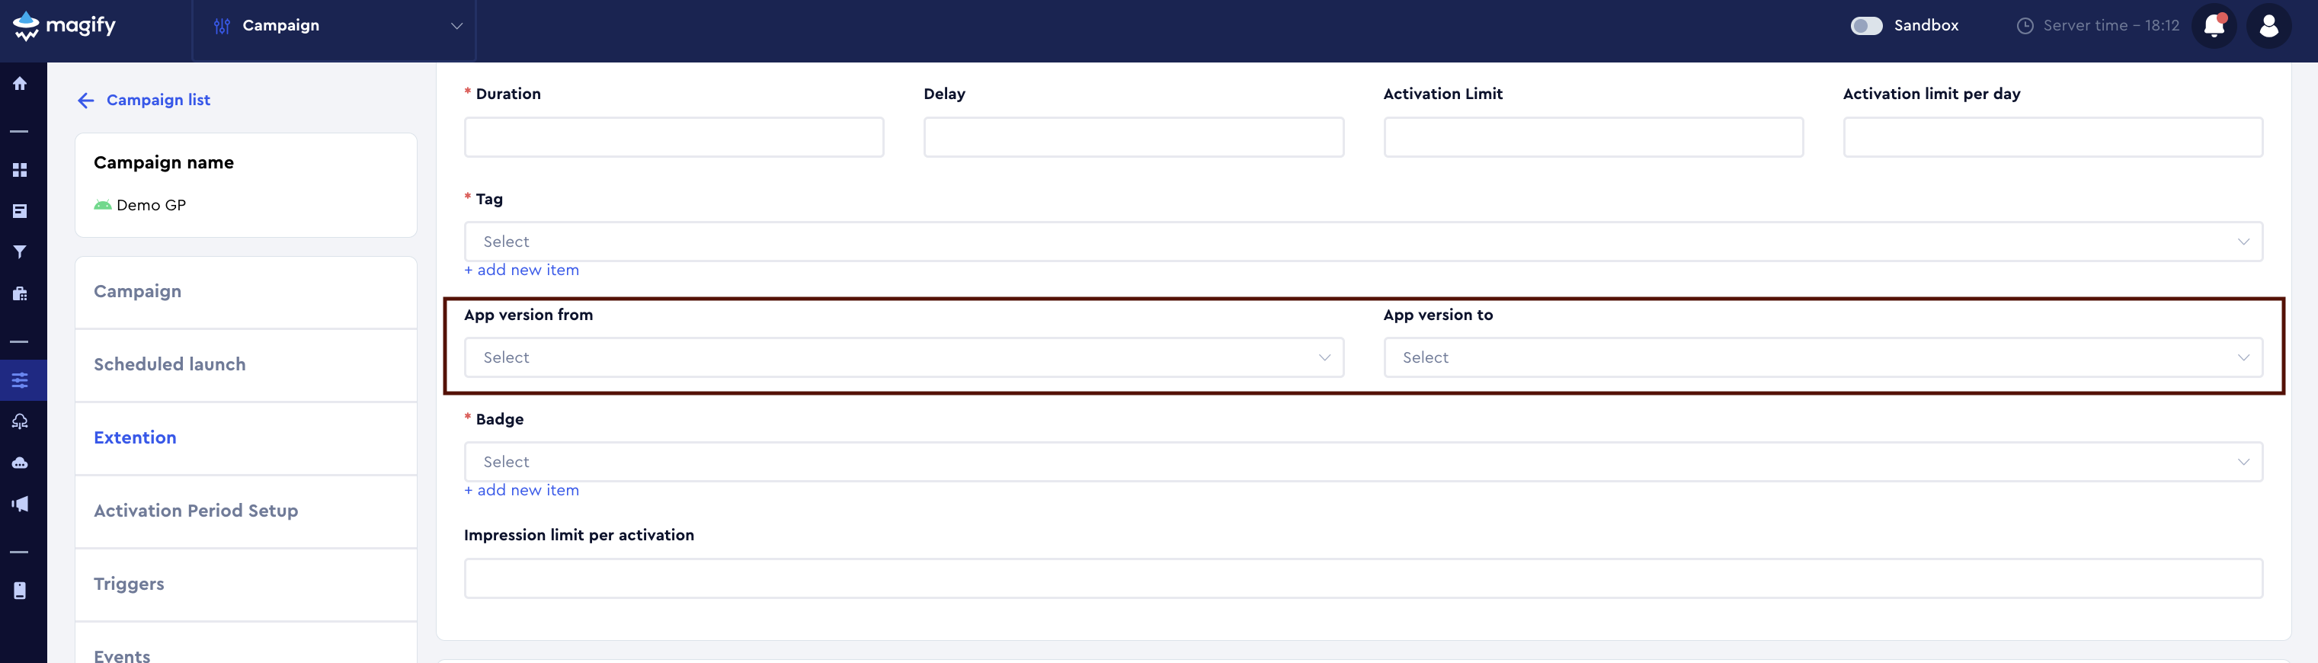Click the Server time - 18:12 text
This screenshot has height=663, width=2318.
[2111, 25]
